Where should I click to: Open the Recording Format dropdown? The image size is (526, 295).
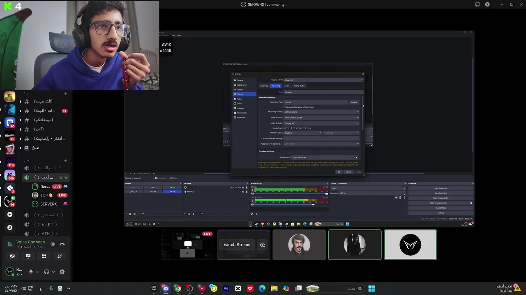(x=321, y=112)
